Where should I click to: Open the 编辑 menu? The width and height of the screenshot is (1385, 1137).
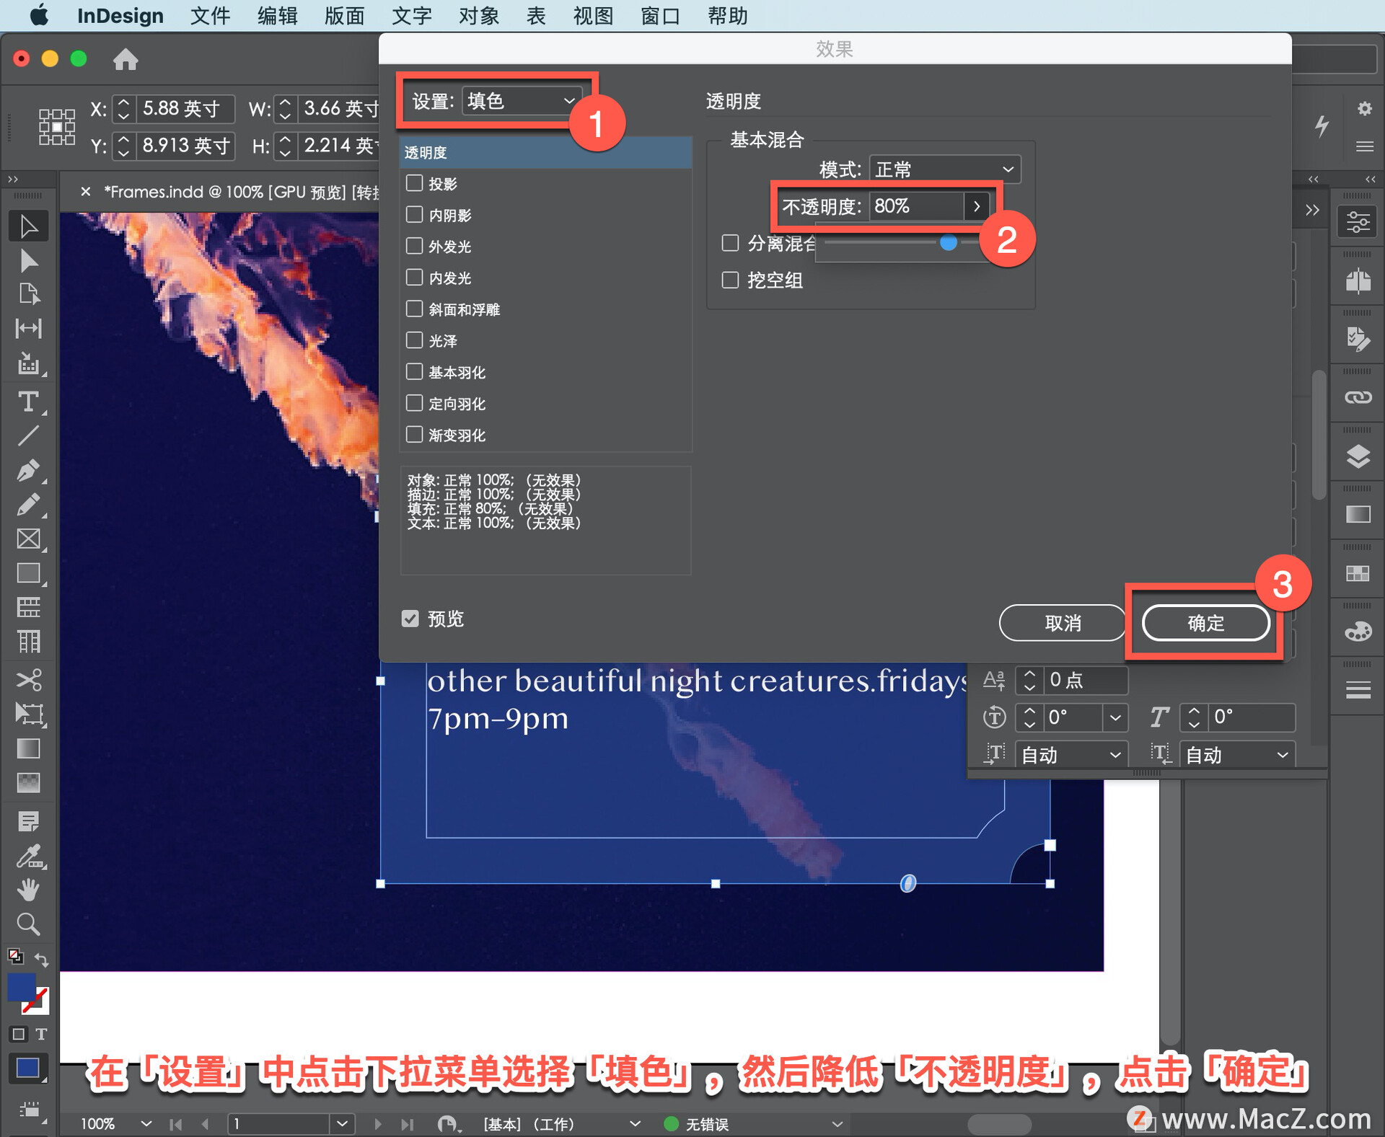pos(278,16)
